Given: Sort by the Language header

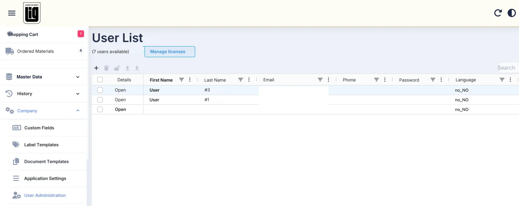Looking at the screenshot, I should (465, 80).
